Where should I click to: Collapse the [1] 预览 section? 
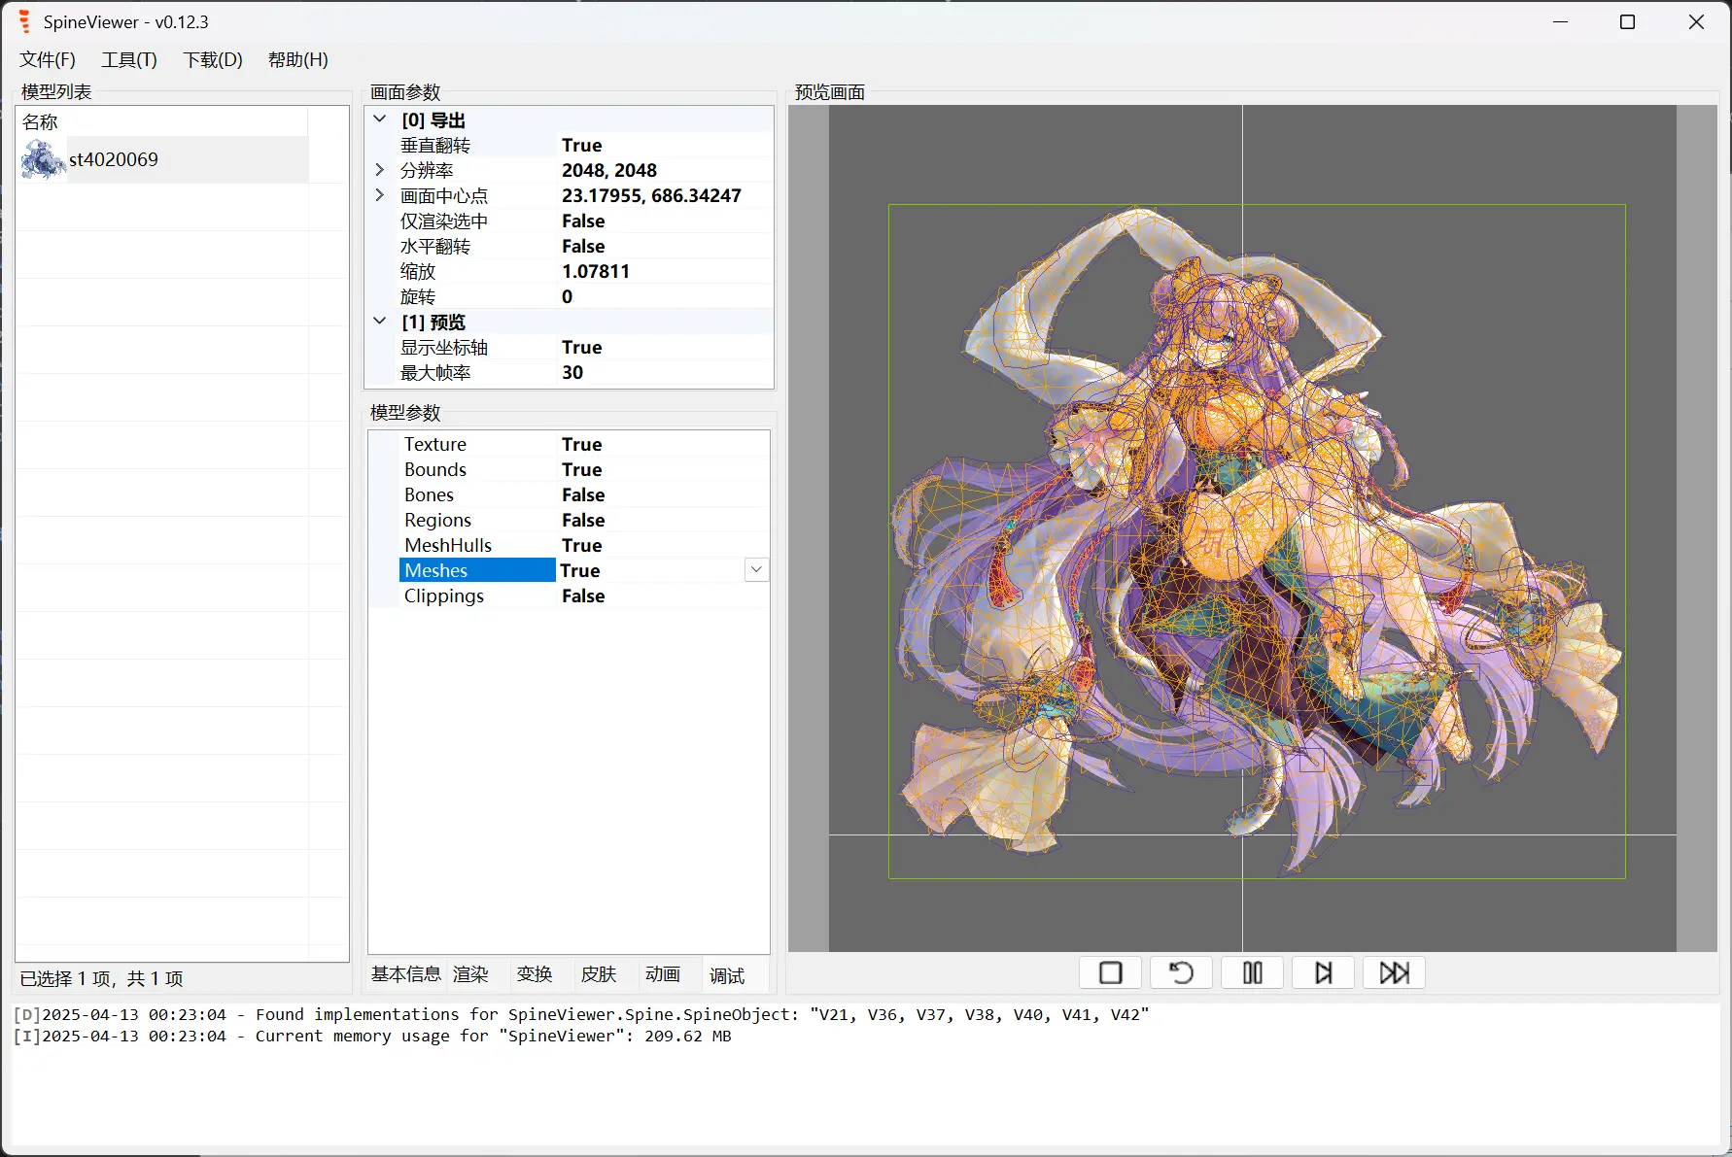pyautogui.click(x=380, y=322)
